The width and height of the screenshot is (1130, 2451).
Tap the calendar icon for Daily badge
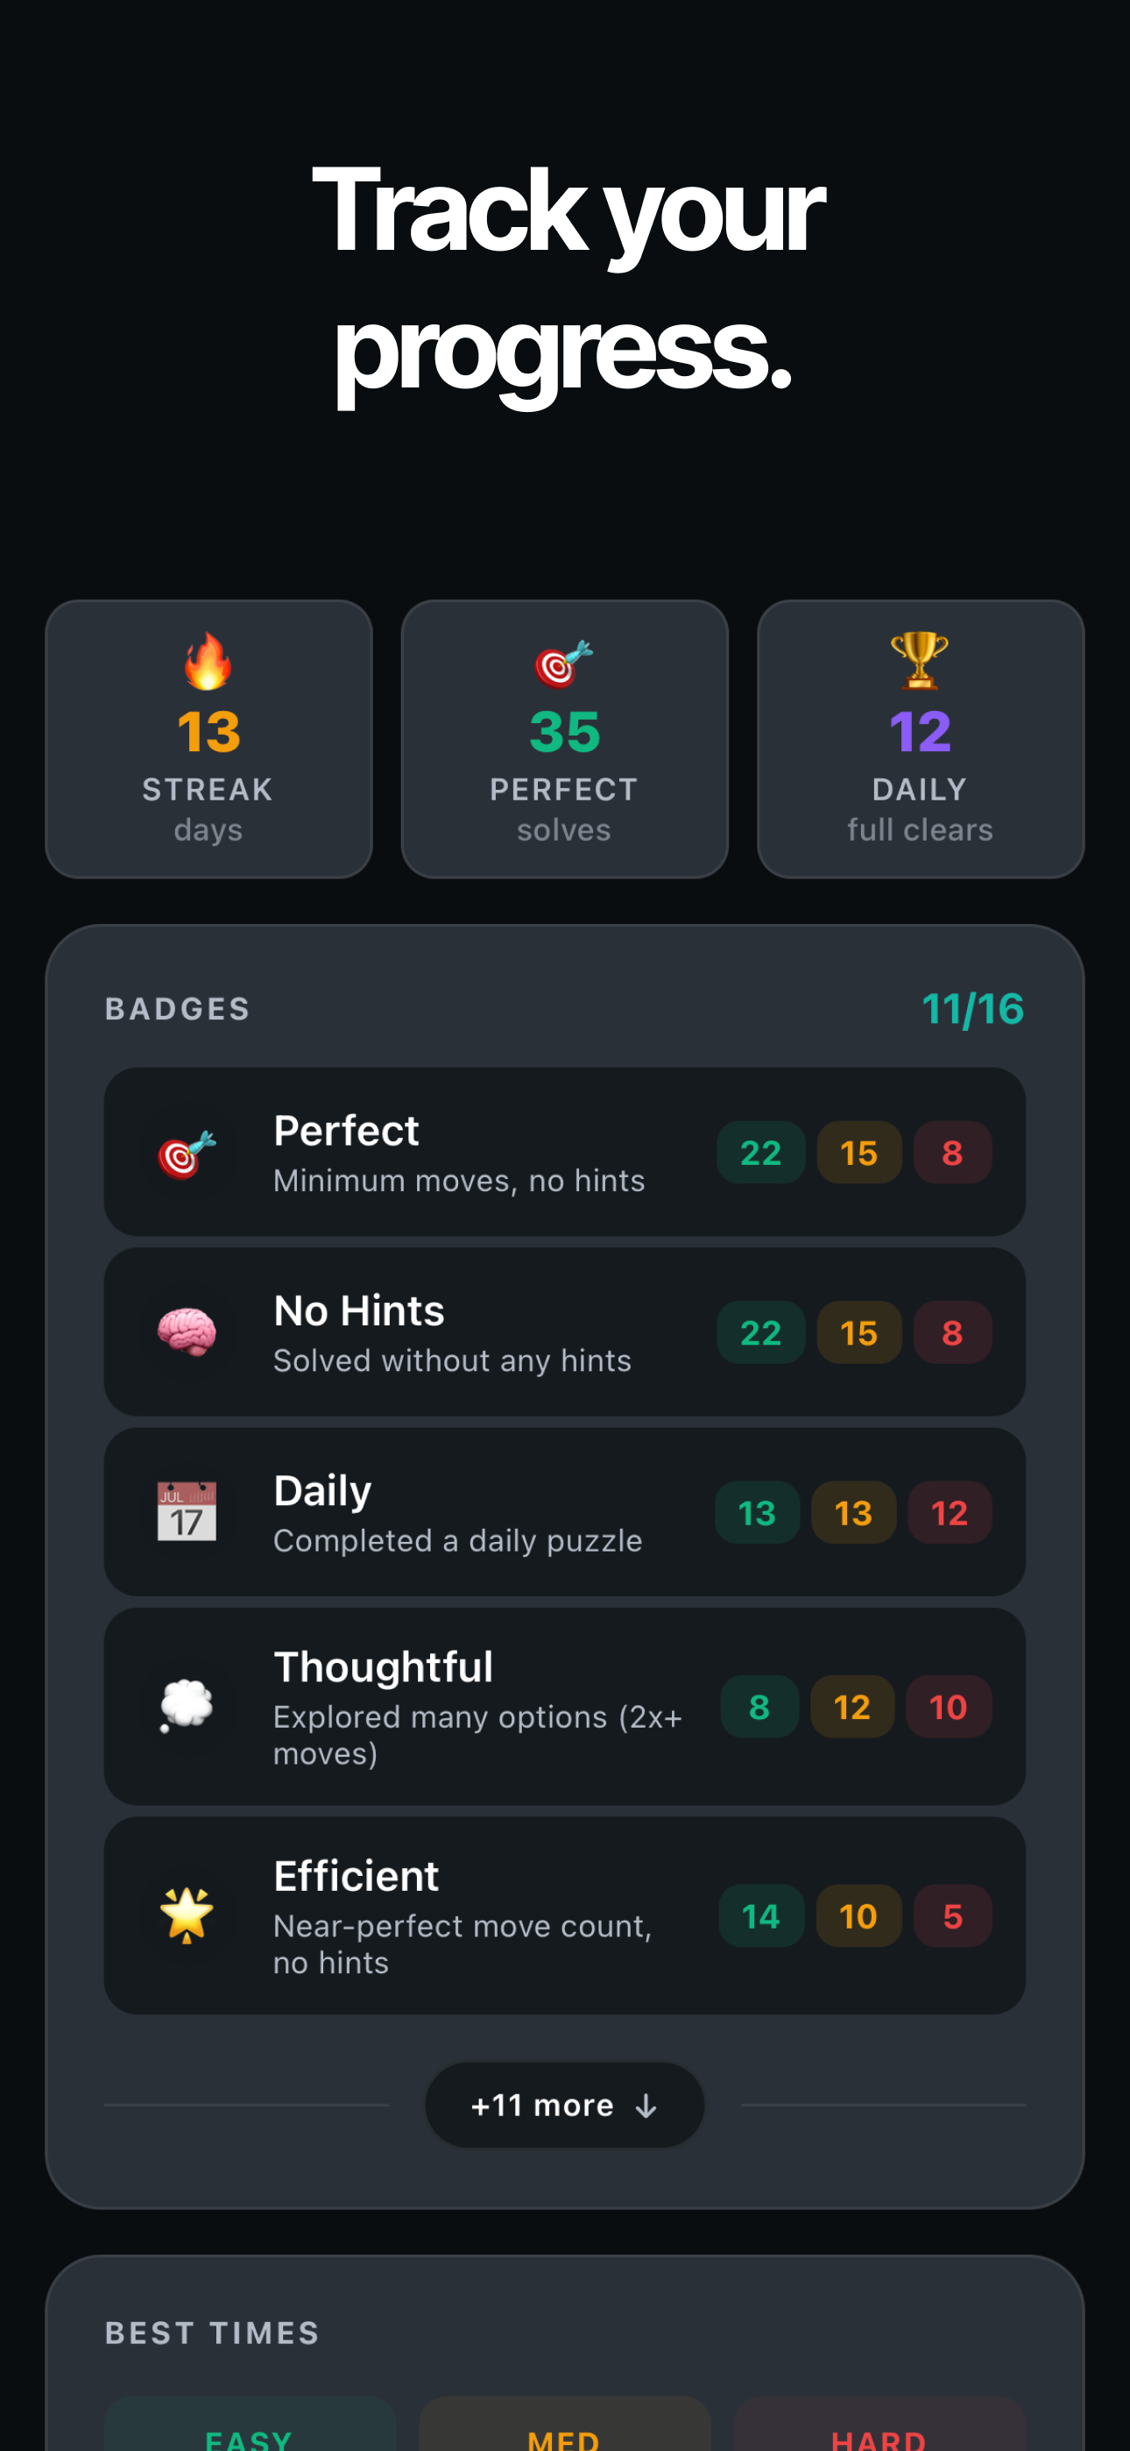187,1511
